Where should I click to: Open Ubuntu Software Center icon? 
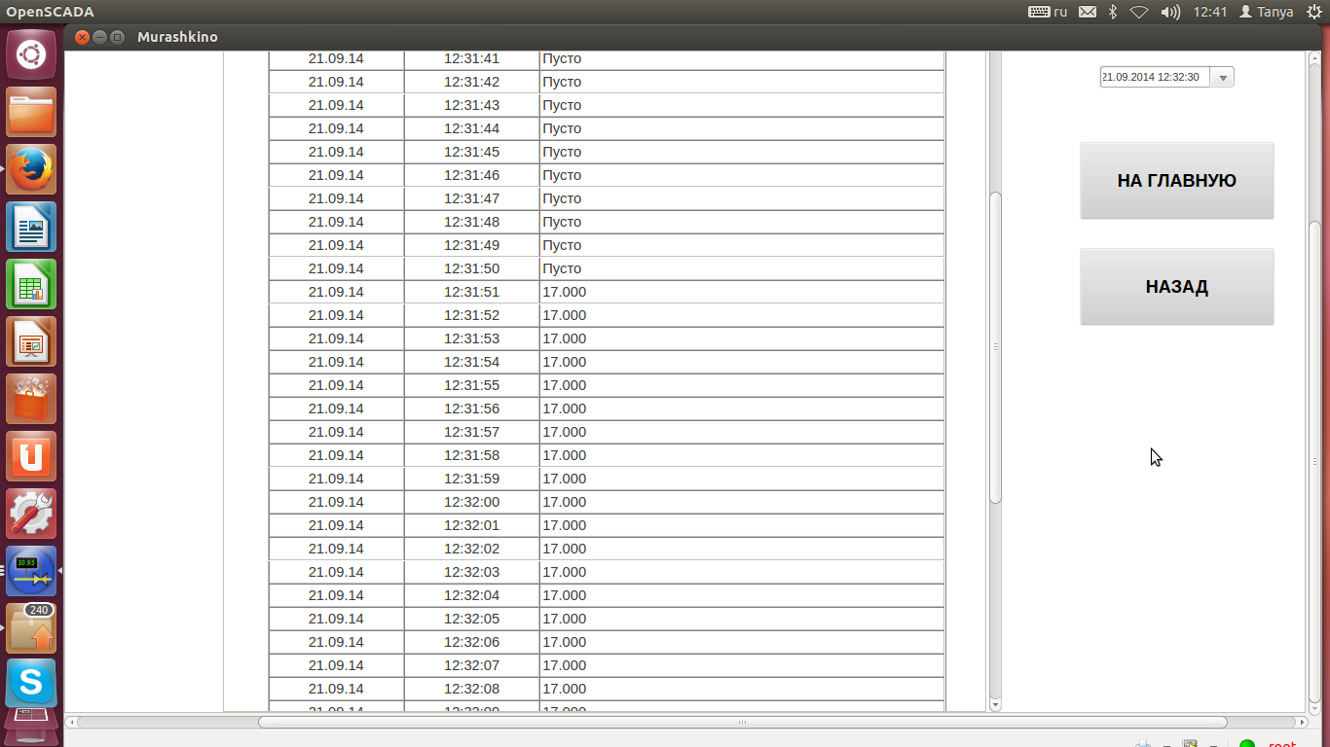(31, 399)
